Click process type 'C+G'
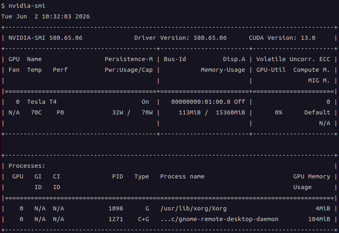This screenshot has width=339, height=233. tap(143, 219)
